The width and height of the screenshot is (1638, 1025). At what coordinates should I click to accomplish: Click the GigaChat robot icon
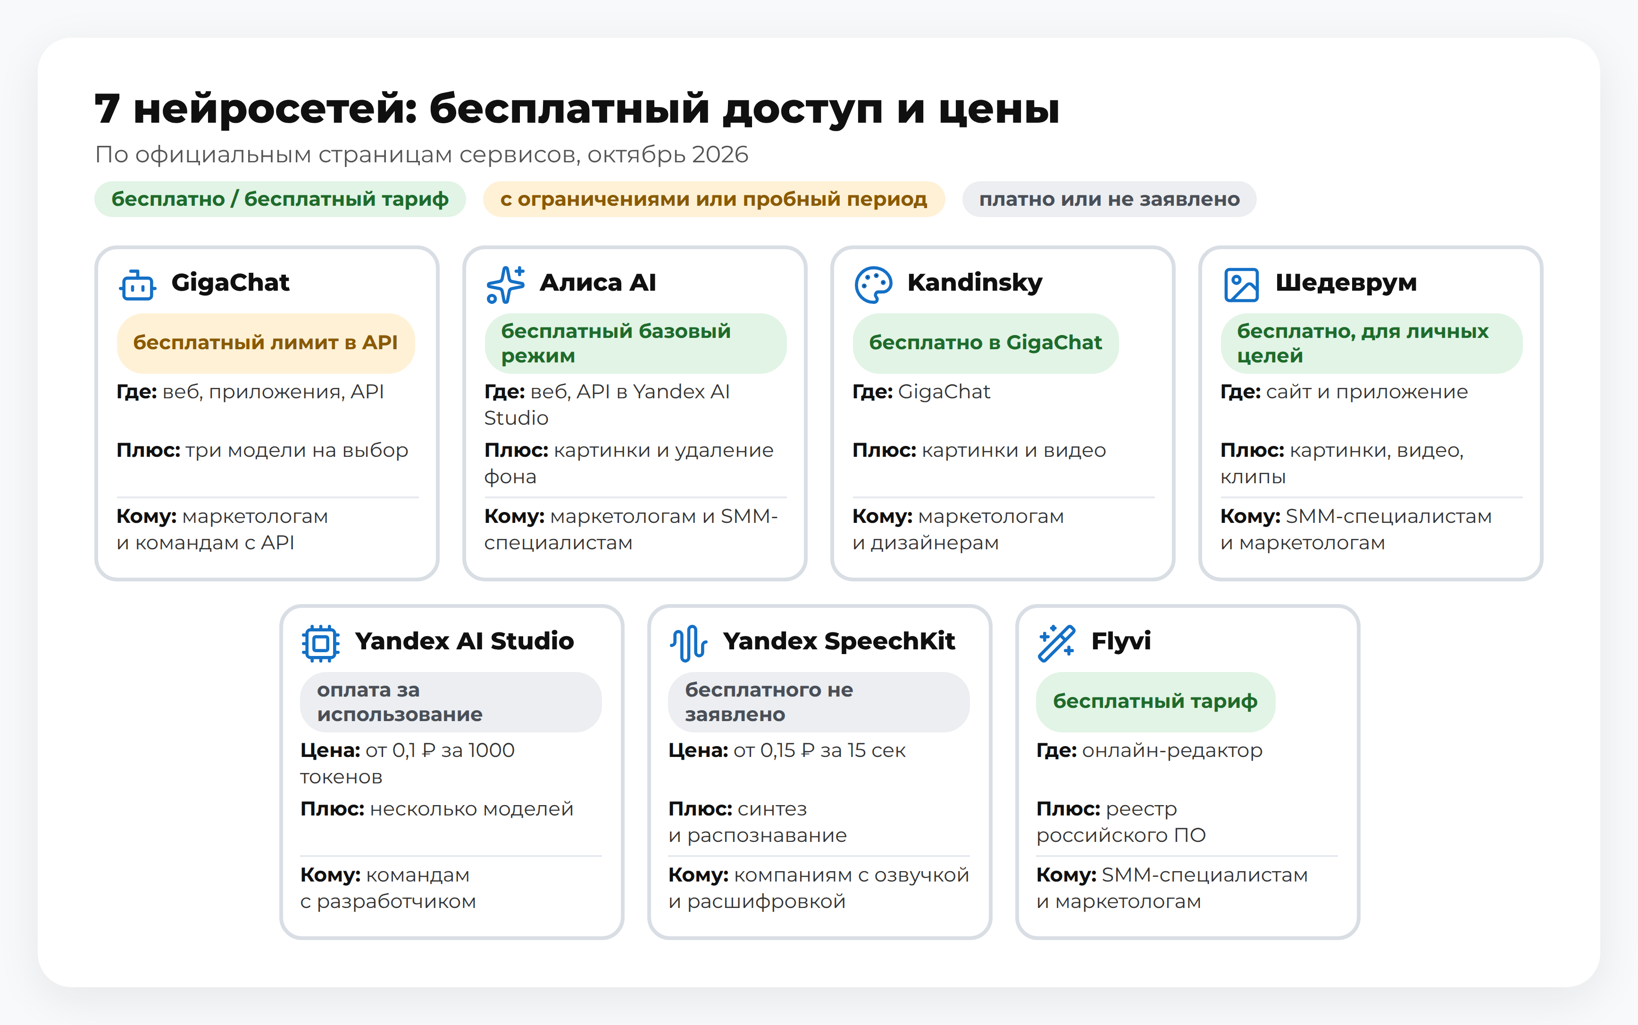138,285
